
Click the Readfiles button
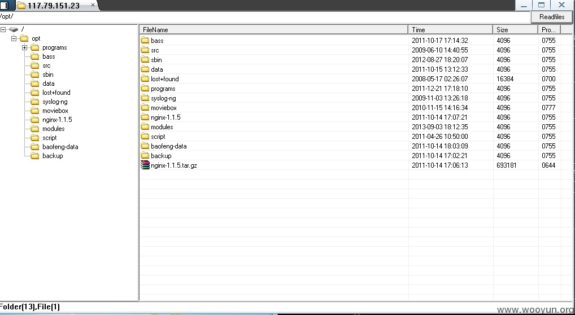[x=552, y=17]
